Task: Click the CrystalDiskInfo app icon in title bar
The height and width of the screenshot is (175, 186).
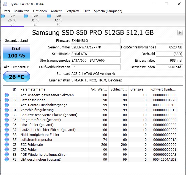Action: coord(5,4)
